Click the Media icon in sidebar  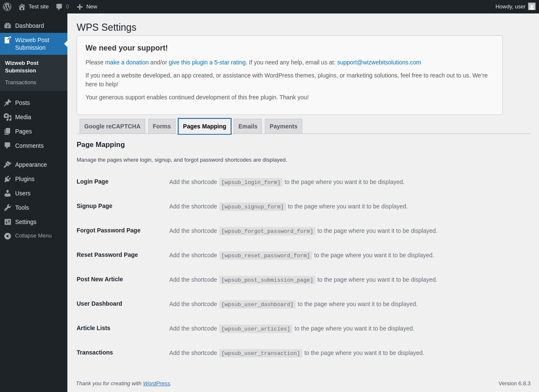coord(8,117)
